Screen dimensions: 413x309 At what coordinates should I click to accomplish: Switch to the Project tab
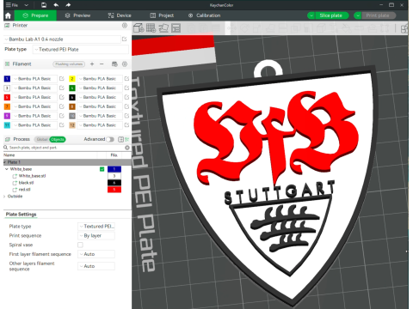(x=162, y=15)
